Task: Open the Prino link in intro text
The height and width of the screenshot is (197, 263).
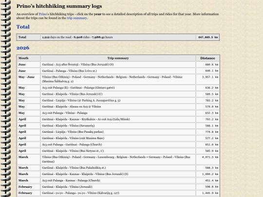Action: (43, 14)
